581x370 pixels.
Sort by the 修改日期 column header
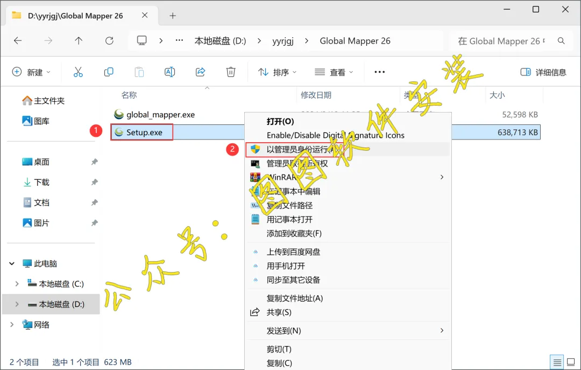[x=316, y=95]
